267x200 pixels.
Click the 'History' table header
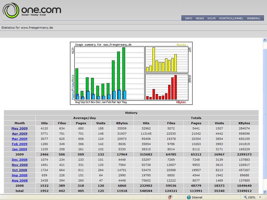click(x=131, y=113)
